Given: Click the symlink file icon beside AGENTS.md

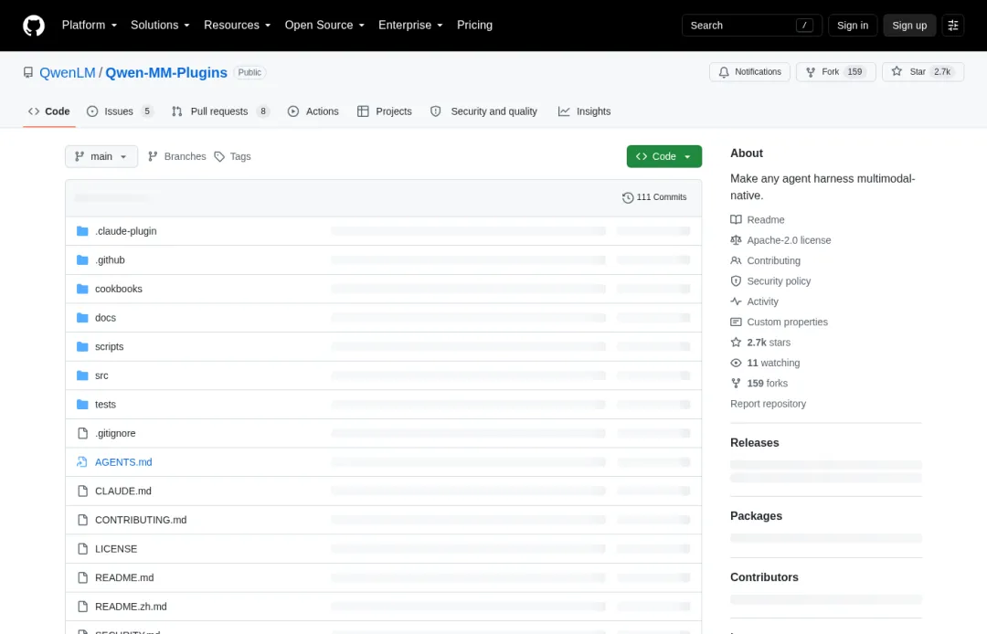Looking at the screenshot, I should point(82,462).
